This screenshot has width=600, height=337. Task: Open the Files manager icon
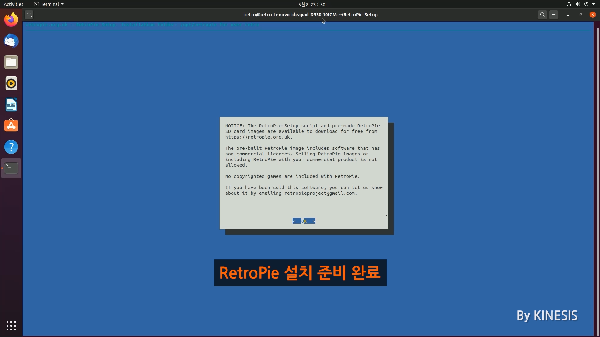tap(11, 62)
